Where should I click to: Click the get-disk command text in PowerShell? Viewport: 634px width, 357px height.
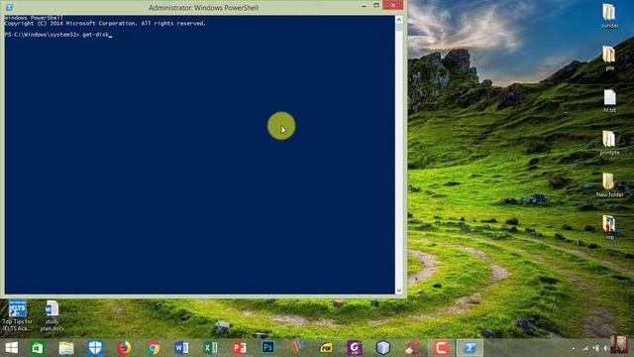(96, 35)
